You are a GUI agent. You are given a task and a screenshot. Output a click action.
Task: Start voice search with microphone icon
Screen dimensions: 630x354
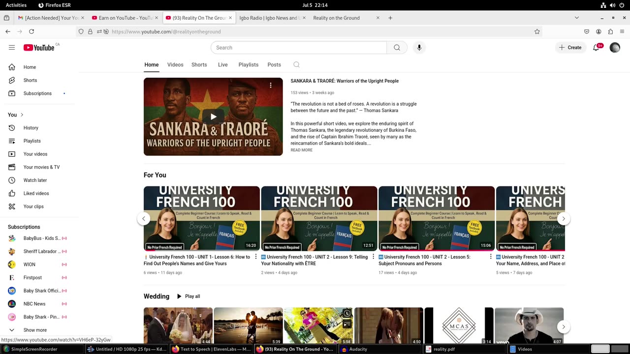click(419, 48)
